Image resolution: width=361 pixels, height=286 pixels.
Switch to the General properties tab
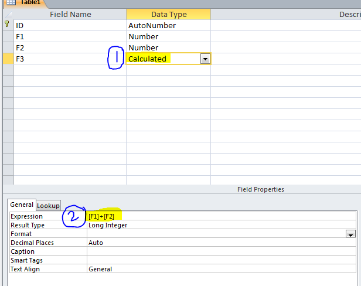[x=22, y=205]
